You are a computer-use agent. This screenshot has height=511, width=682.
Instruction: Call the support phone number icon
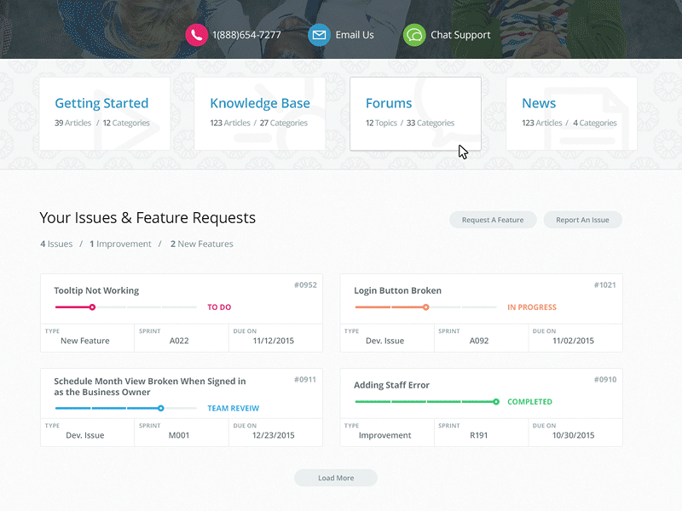[197, 35]
